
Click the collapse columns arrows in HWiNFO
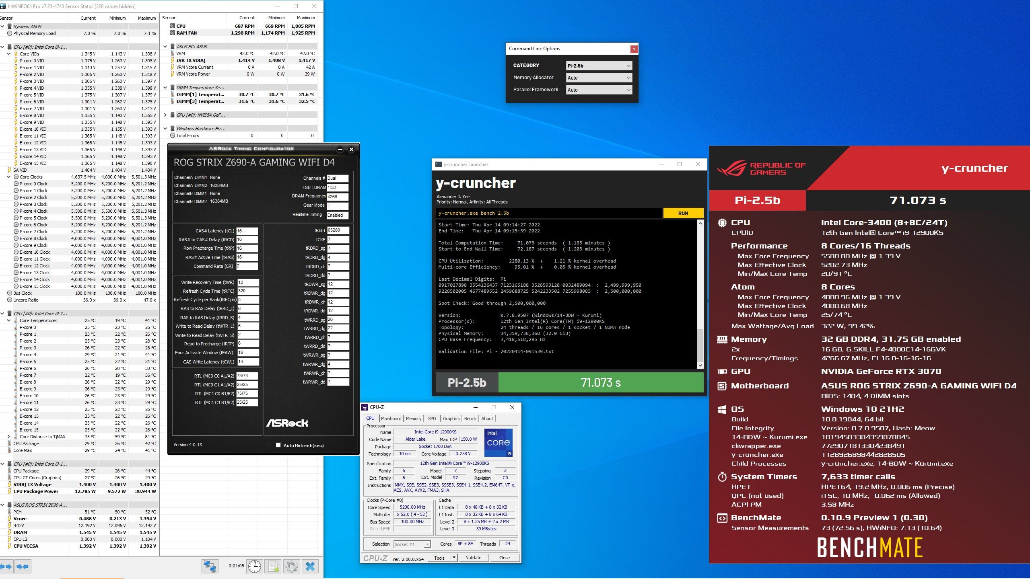(23, 567)
